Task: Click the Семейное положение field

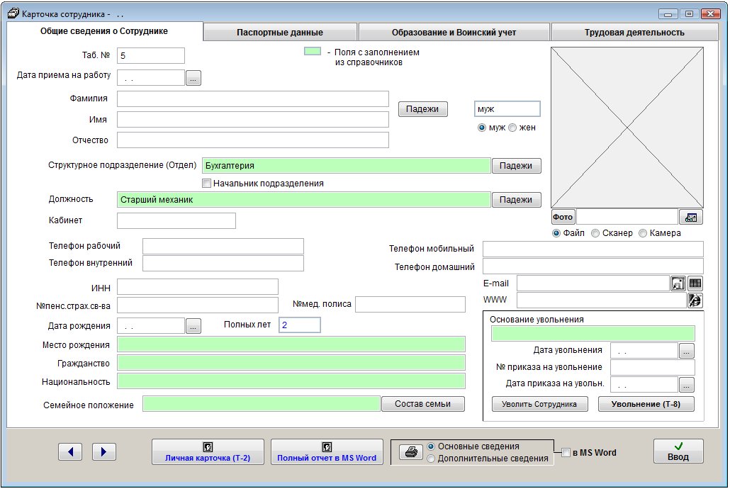Action: [x=262, y=404]
